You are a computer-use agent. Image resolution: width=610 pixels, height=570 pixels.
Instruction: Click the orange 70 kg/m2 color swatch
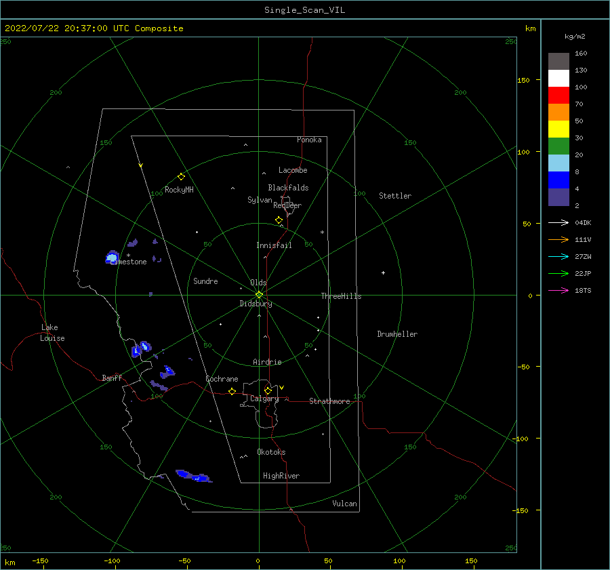pos(558,113)
